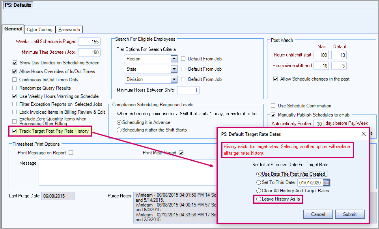Check Default From Job for Region

[x=183, y=59]
